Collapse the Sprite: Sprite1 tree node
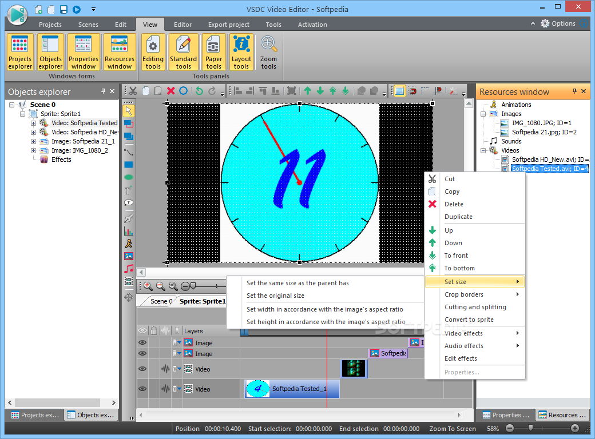The height and width of the screenshot is (439, 595). point(22,114)
